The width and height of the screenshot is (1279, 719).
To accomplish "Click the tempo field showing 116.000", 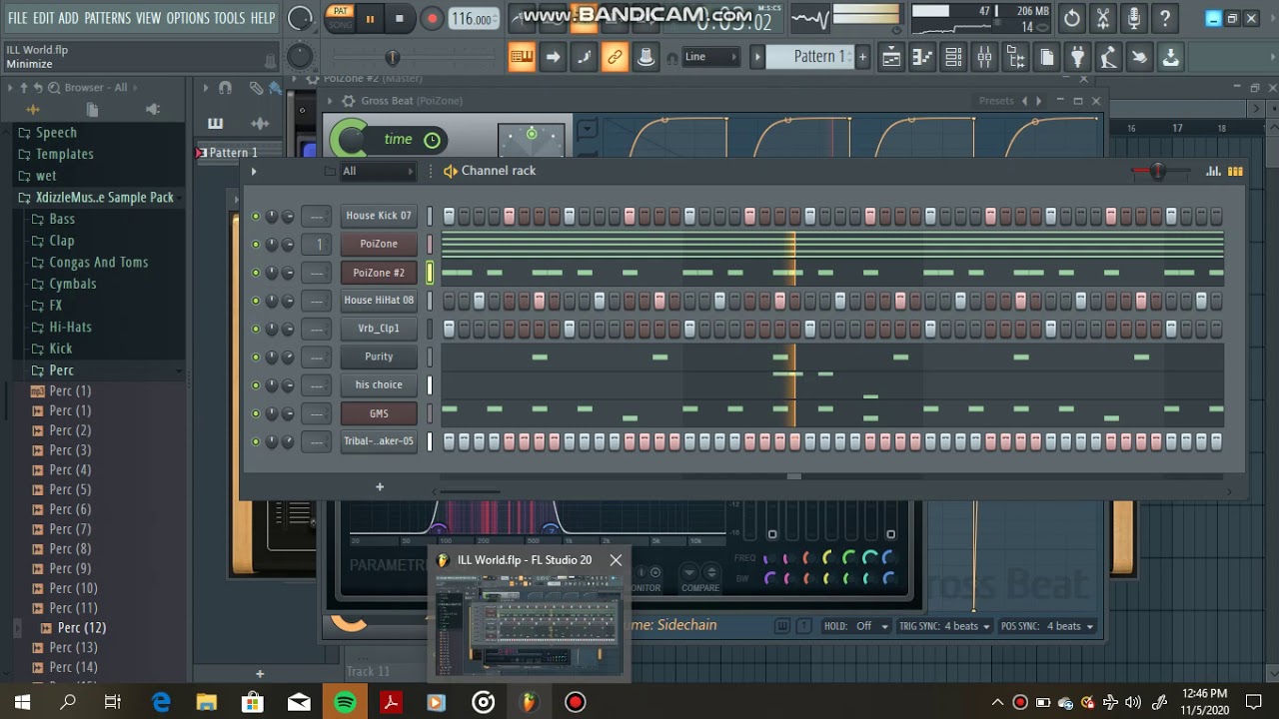I will click(x=472, y=19).
